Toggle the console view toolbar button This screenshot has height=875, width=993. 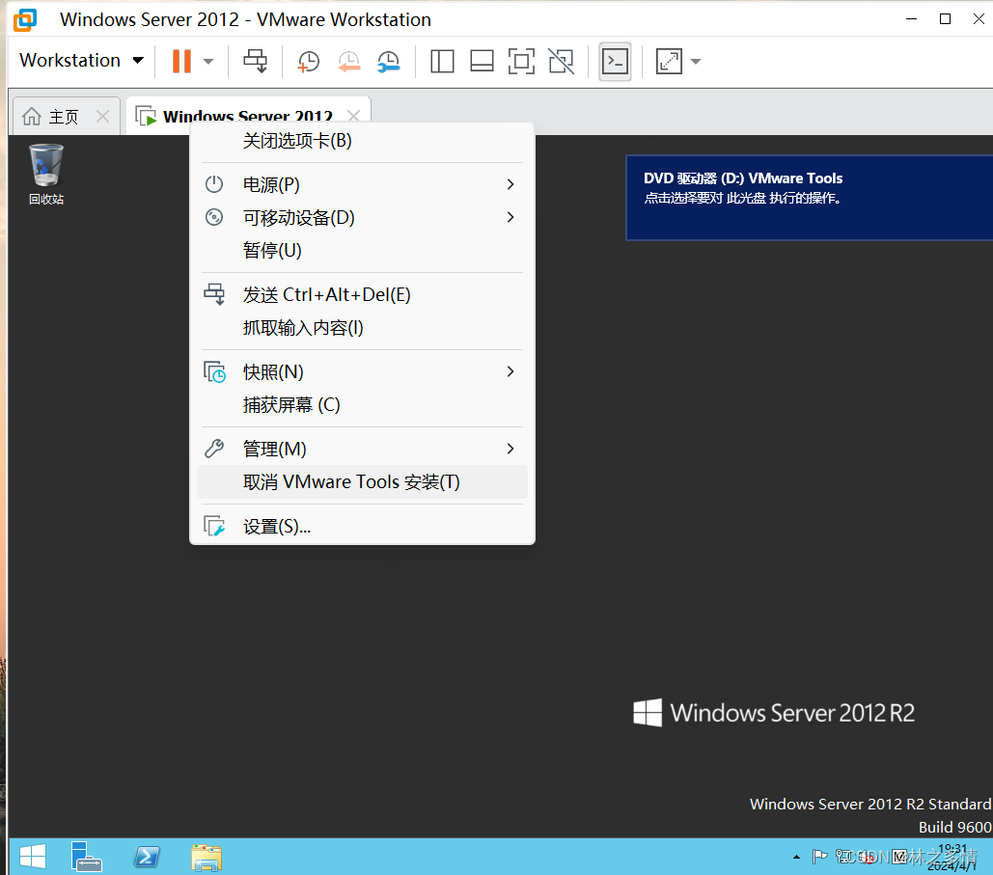pos(615,62)
